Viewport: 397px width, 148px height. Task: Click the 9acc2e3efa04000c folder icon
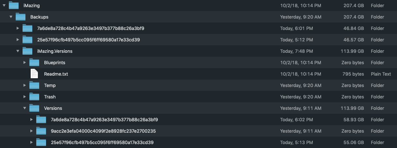[41, 131]
